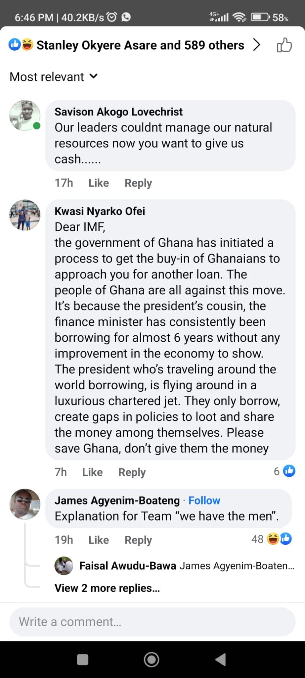Tap the Android home navigation button

152,659
